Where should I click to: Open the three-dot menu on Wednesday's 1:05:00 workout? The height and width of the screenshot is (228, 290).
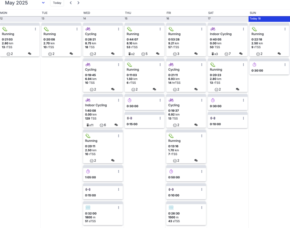[119, 171]
